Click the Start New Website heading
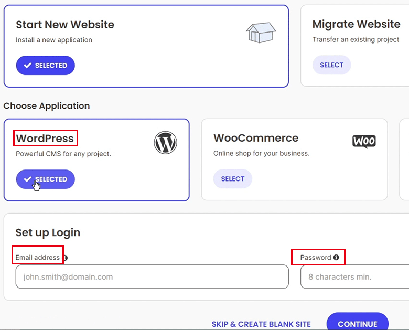The height and width of the screenshot is (330, 409). pyautogui.click(x=65, y=25)
